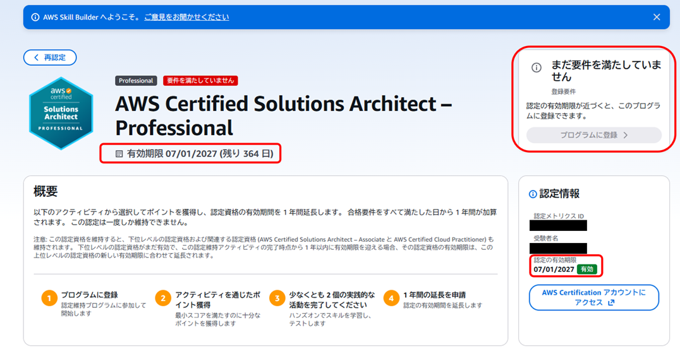Click the green 有効 status badge
The width and height of the screenshot is (680, 354).
pyautogui.click(x=586, y=269)
